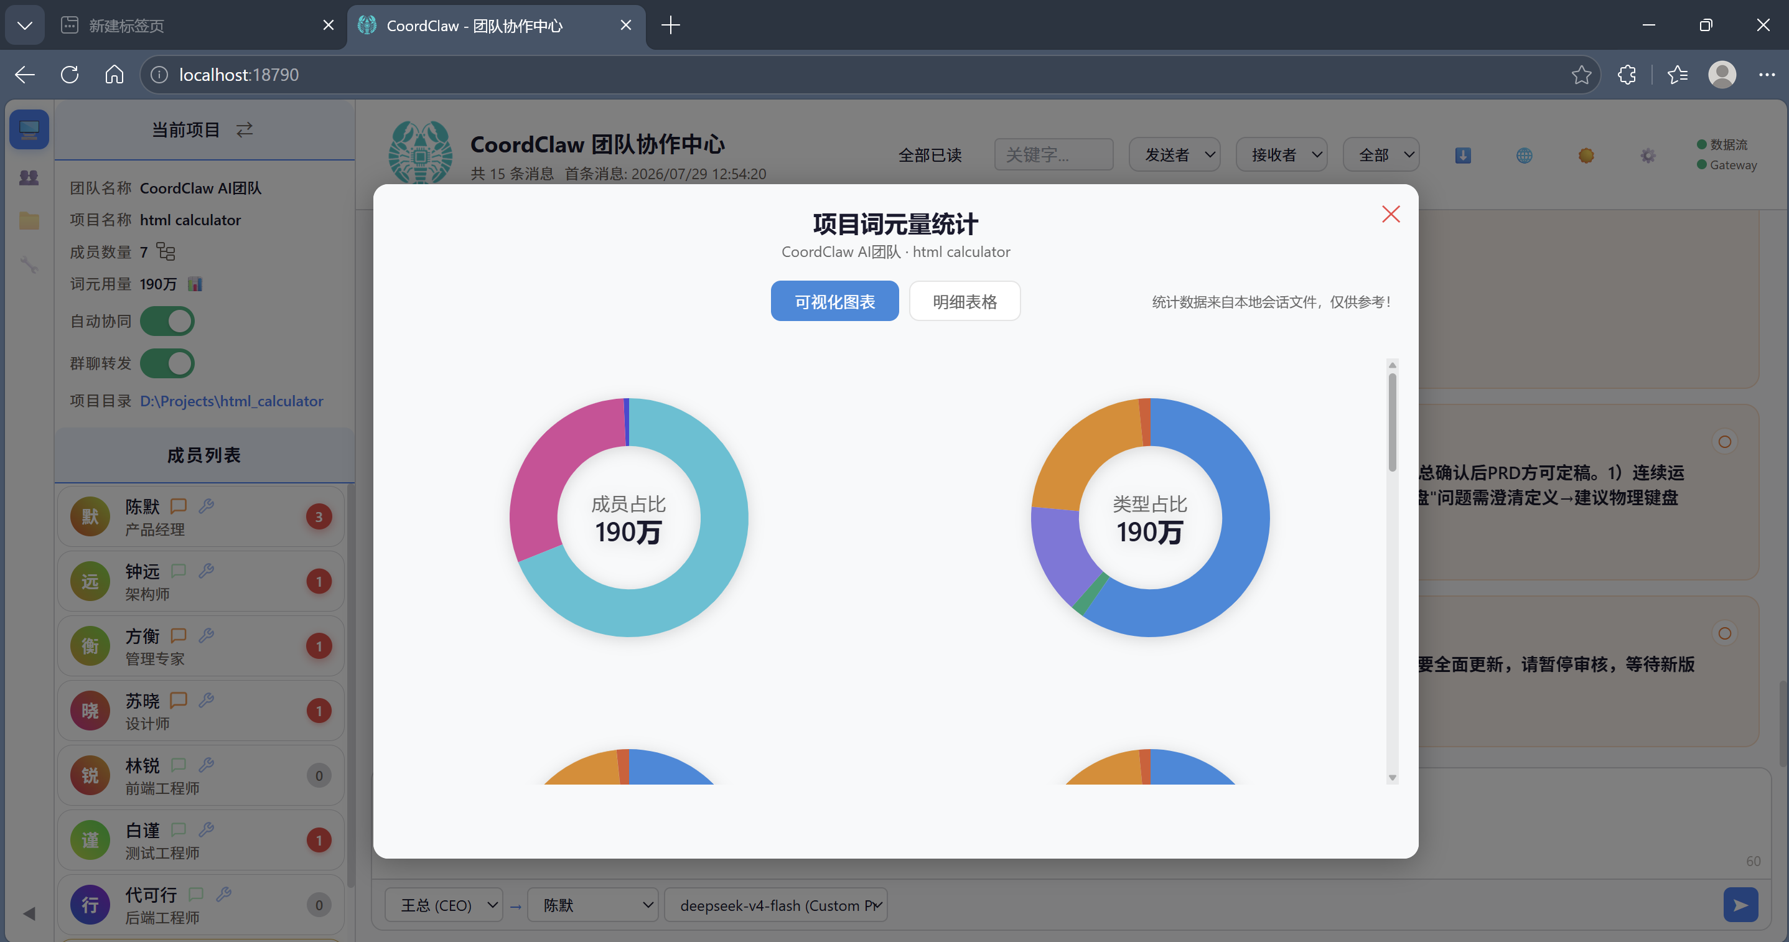Click the wrench icon for 钟远

pyautogui.click(x=206, y=571)
